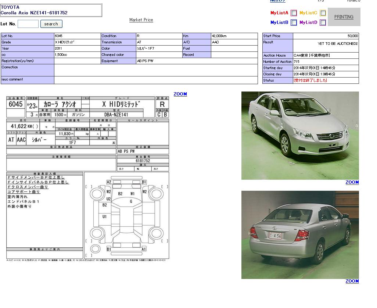Open the rear view car photo

point(300,234)
